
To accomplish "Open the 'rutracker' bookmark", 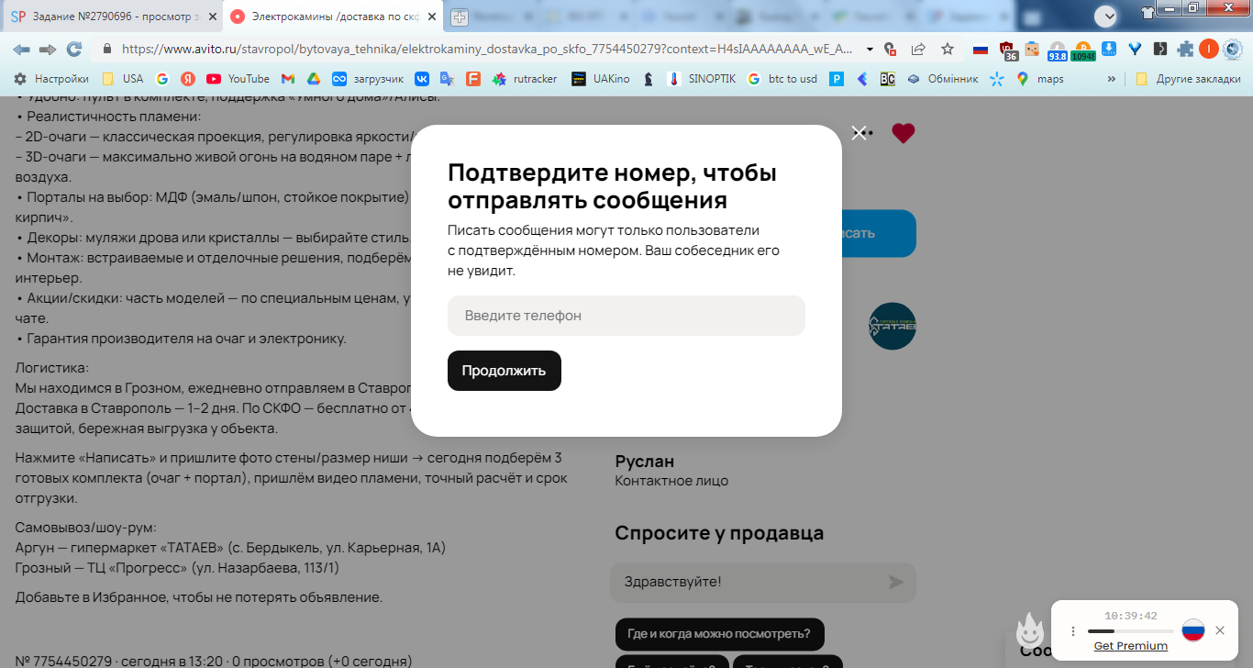I will [x=525, y=79].
